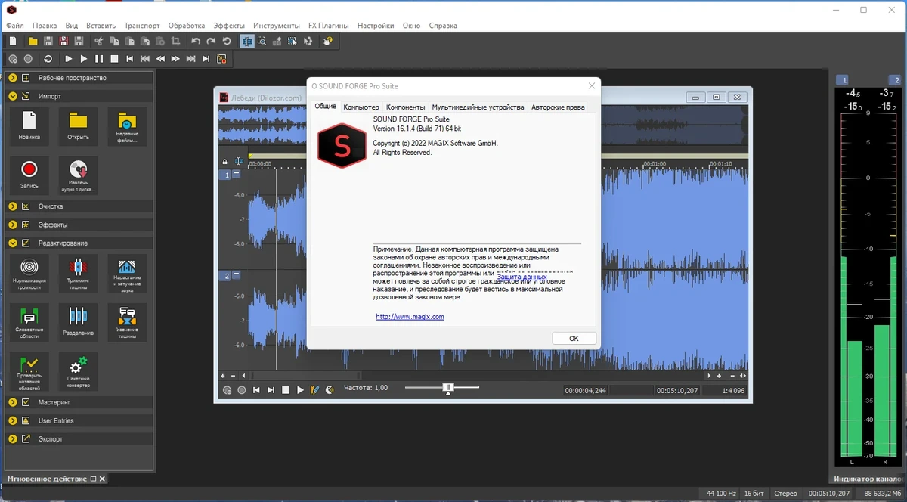Viewport: 907px width, 502px height.
Task: Stop playback in main transport bar
Action: 114,59
